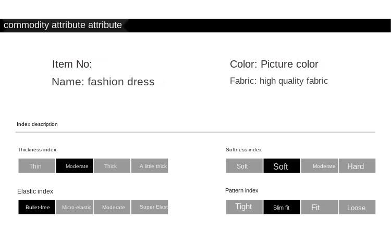The height and width of the screenshot is (232, 391).
Task: Select the Thin thickness option
Action: coord(36,166)
